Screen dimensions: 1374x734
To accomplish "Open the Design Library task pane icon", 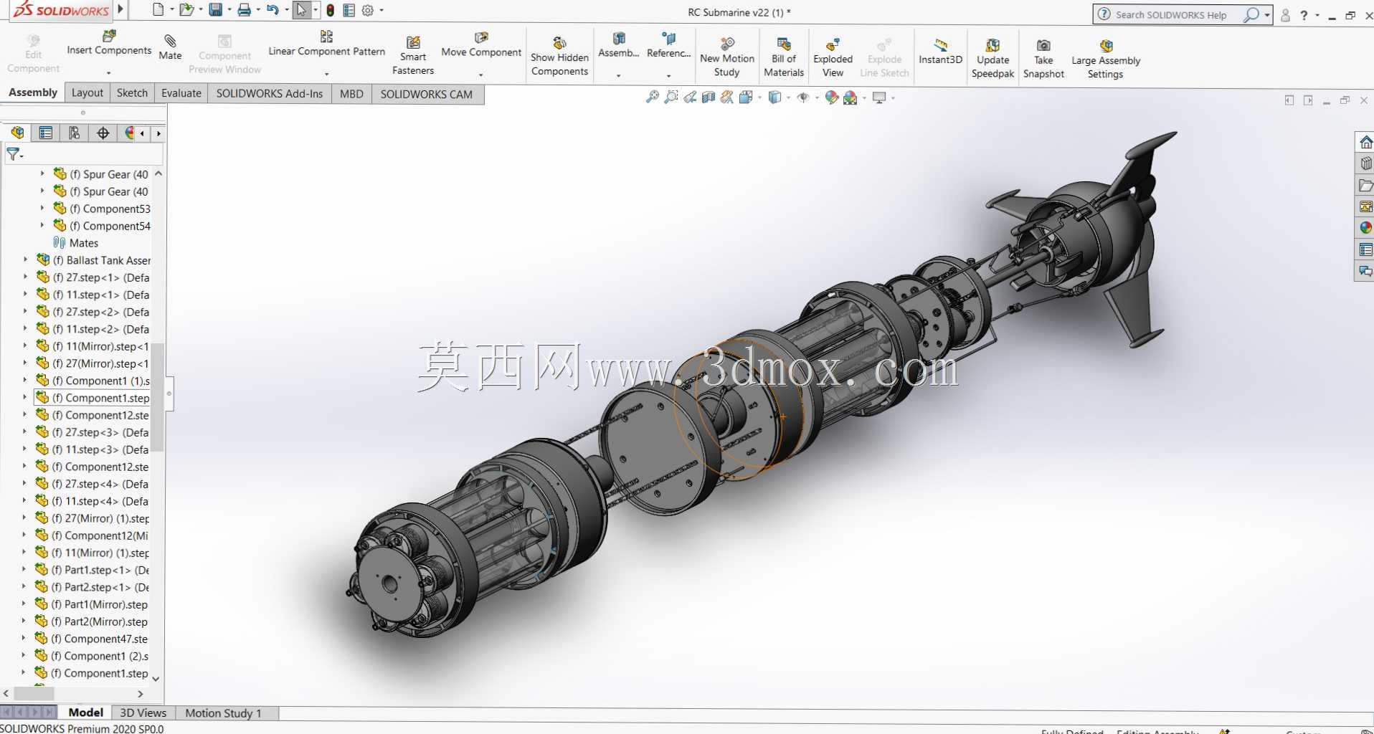I will [x=1365, y=163].
